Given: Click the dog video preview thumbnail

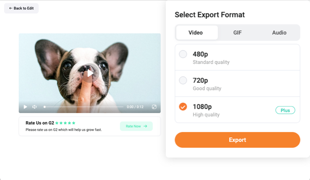Looking at the screenshot, I should (x=90, y=73).
